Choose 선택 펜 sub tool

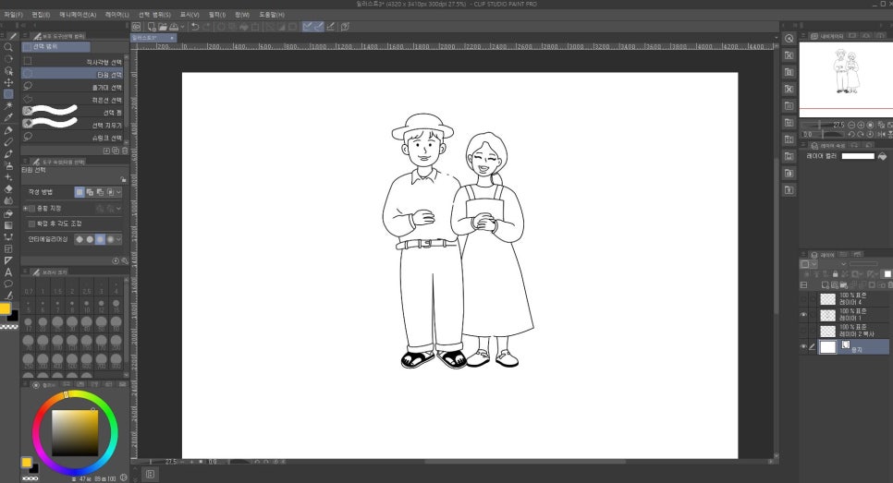click(72, 112)
